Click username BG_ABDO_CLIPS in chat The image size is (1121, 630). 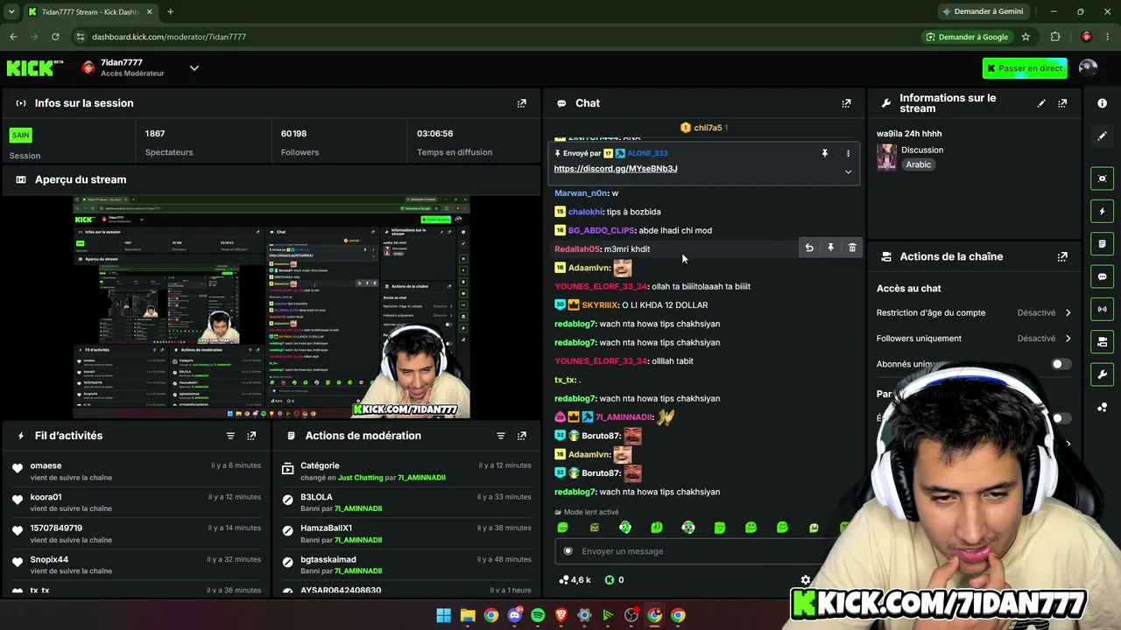pyautogui.click(x=601, y=230)
